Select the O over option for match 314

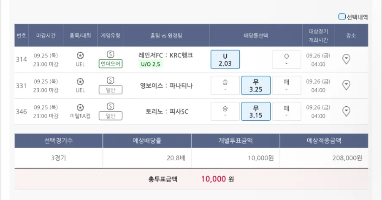click(287, 59)
